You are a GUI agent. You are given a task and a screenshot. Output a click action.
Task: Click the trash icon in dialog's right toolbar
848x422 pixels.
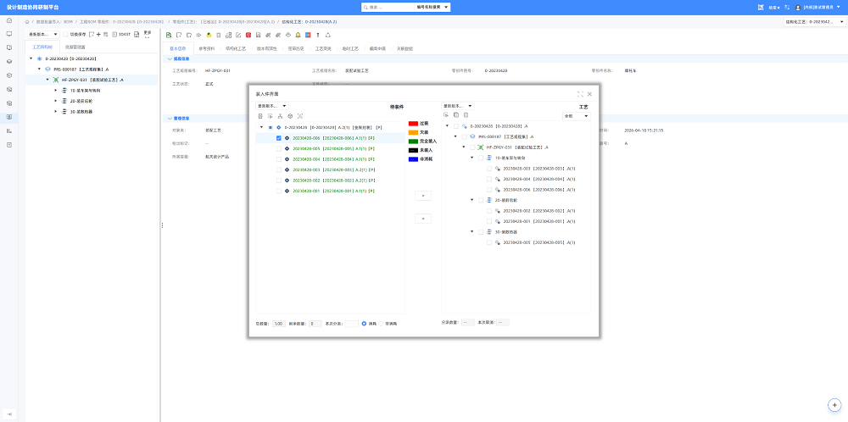pos(466,114)
